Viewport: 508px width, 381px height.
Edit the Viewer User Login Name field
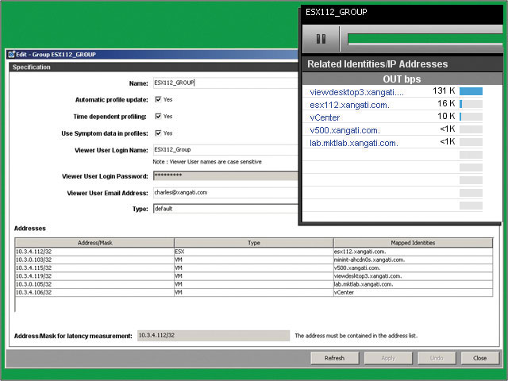[x=225, y=150]
